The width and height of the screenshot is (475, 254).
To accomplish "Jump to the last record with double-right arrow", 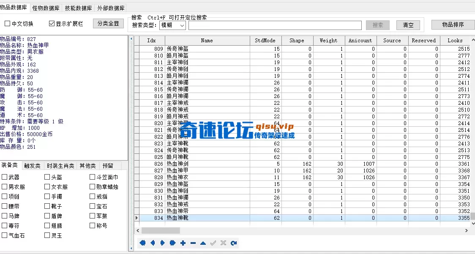I will [x=172, y=243].
